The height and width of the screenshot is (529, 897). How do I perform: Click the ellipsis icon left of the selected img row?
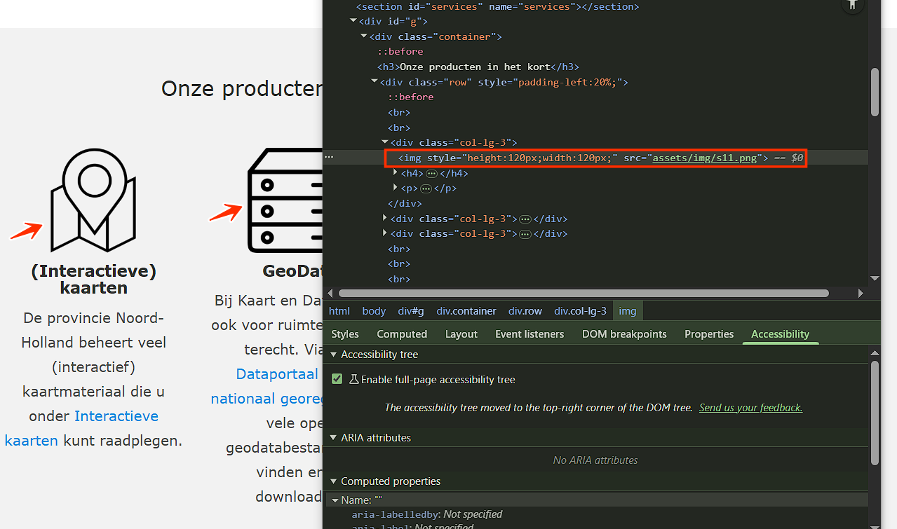point(329,158)
